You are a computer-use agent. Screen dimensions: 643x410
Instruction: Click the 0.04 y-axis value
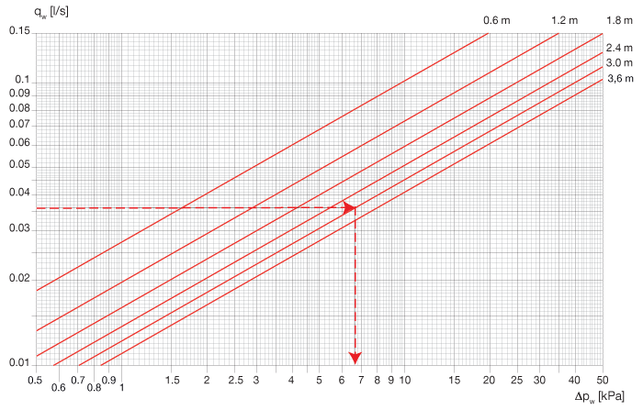[x=19, y=192]
